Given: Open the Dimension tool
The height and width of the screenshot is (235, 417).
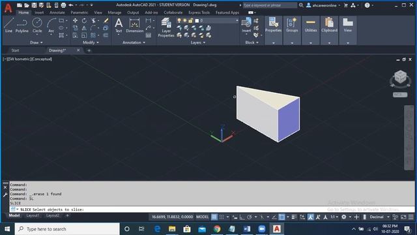Looking at the screenshot, I should [x=135, y=25].
